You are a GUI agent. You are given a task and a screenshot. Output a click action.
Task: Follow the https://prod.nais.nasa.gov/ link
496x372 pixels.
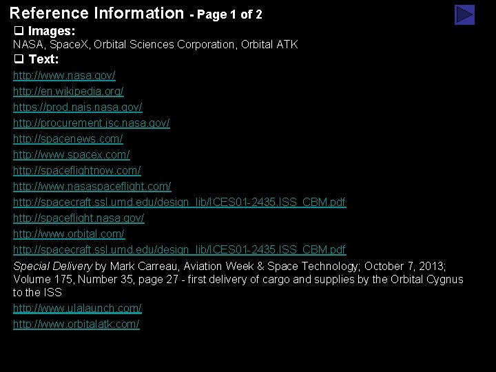tap(77, 107)
